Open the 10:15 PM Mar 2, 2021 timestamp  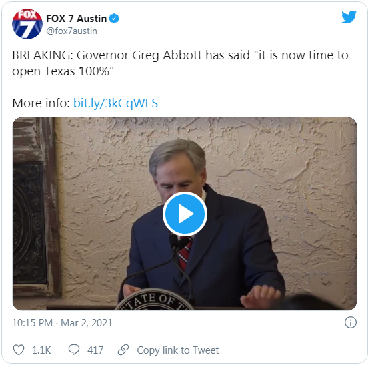tap(62, 322)
